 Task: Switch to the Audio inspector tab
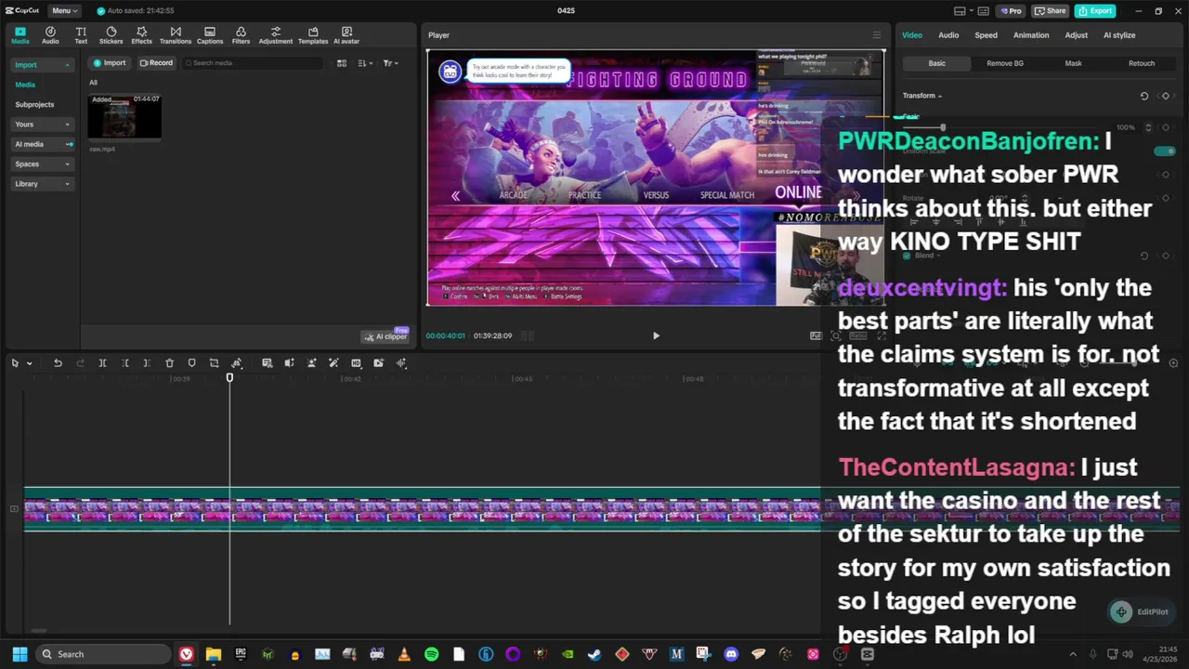[x=948, y=35]
